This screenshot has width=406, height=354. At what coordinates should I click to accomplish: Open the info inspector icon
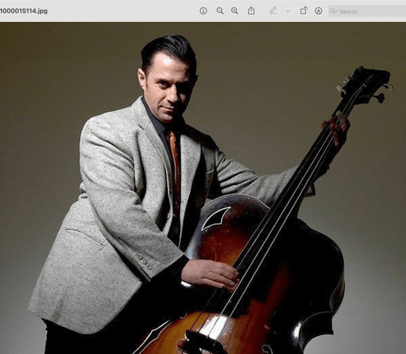[x=203, y=11]
